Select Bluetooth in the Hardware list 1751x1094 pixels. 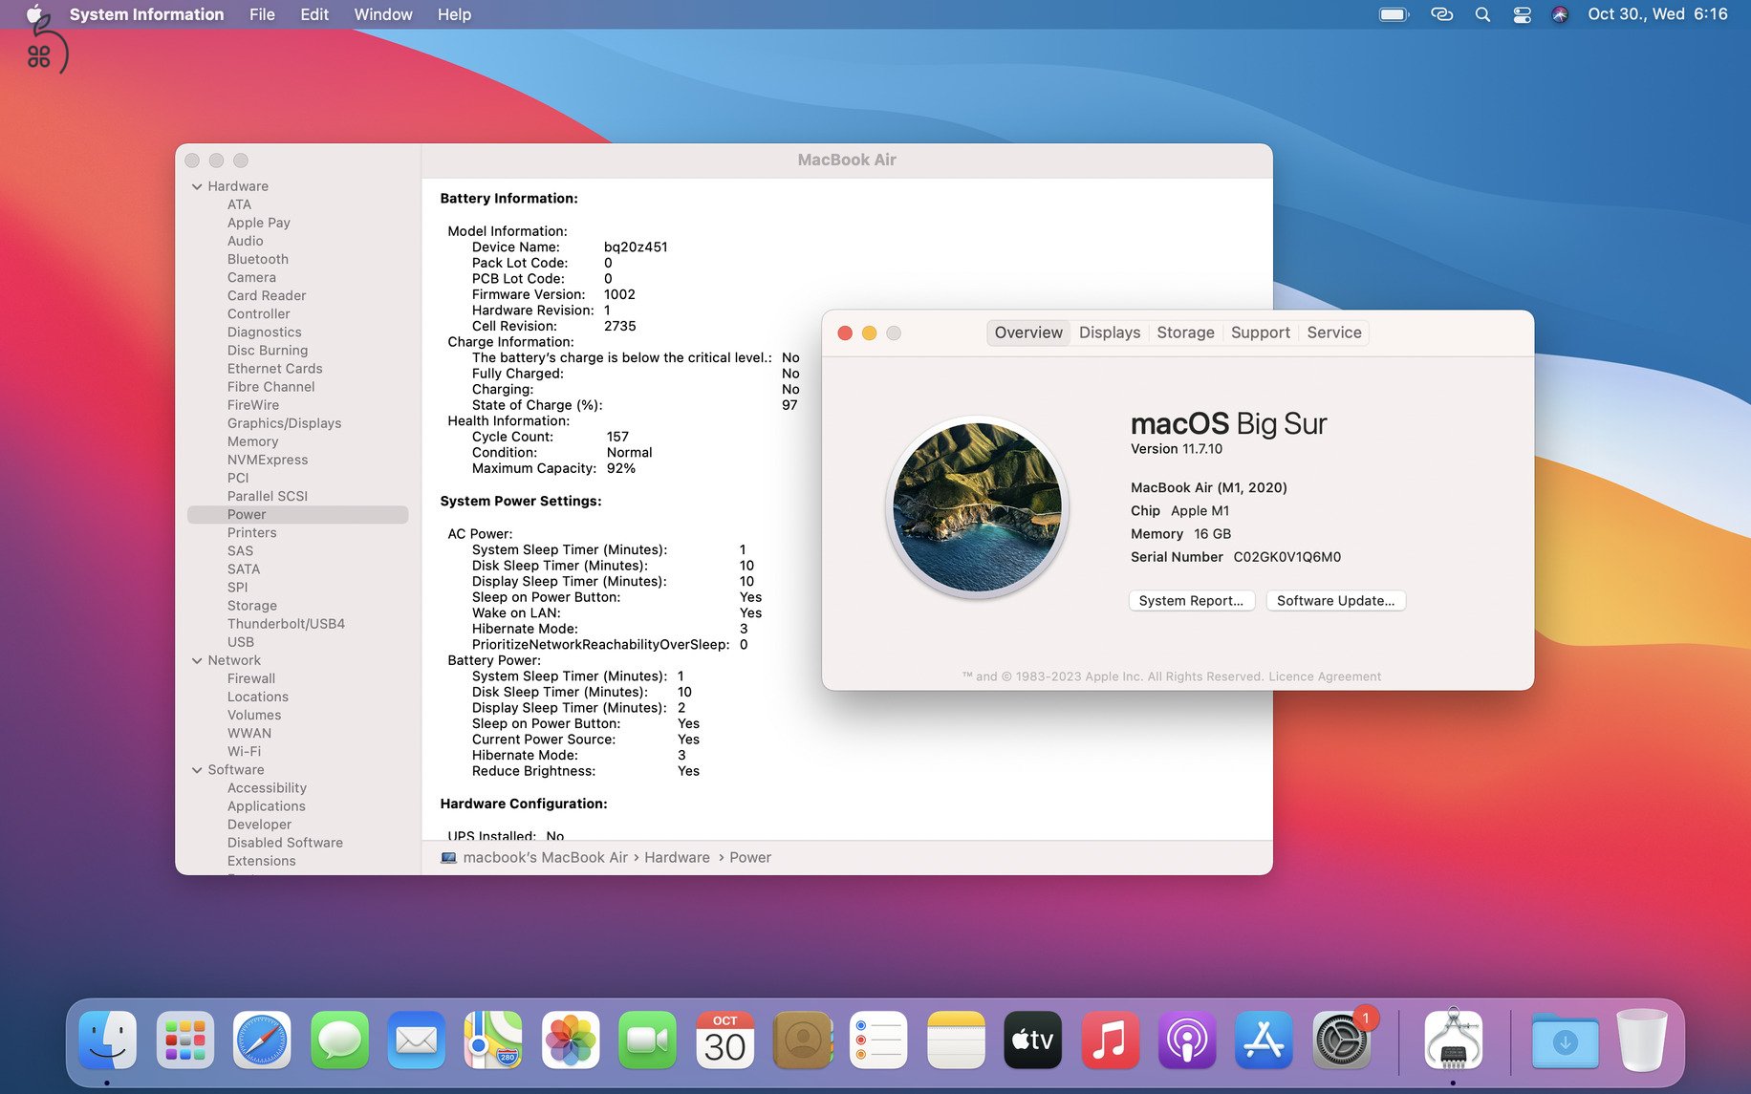[257, 259]
